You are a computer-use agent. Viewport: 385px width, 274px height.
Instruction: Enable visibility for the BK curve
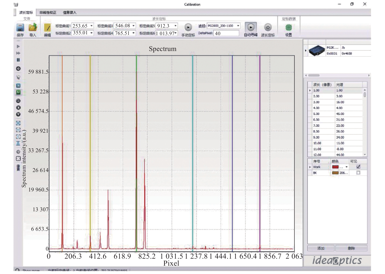coord(358,173)
